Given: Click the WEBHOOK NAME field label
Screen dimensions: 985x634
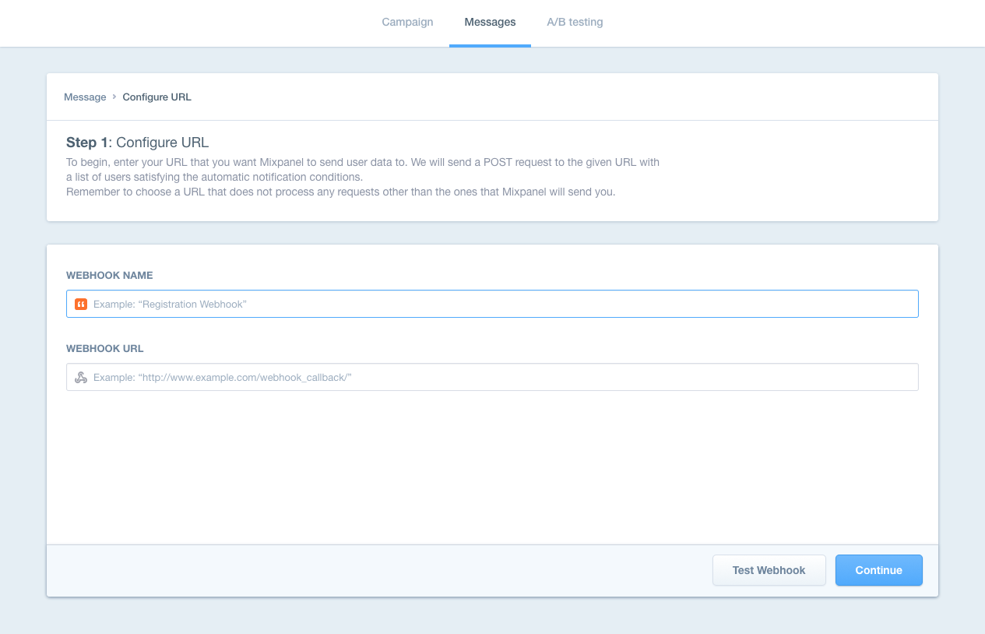Looking at the screenshot, I should (x=110, y=275).
